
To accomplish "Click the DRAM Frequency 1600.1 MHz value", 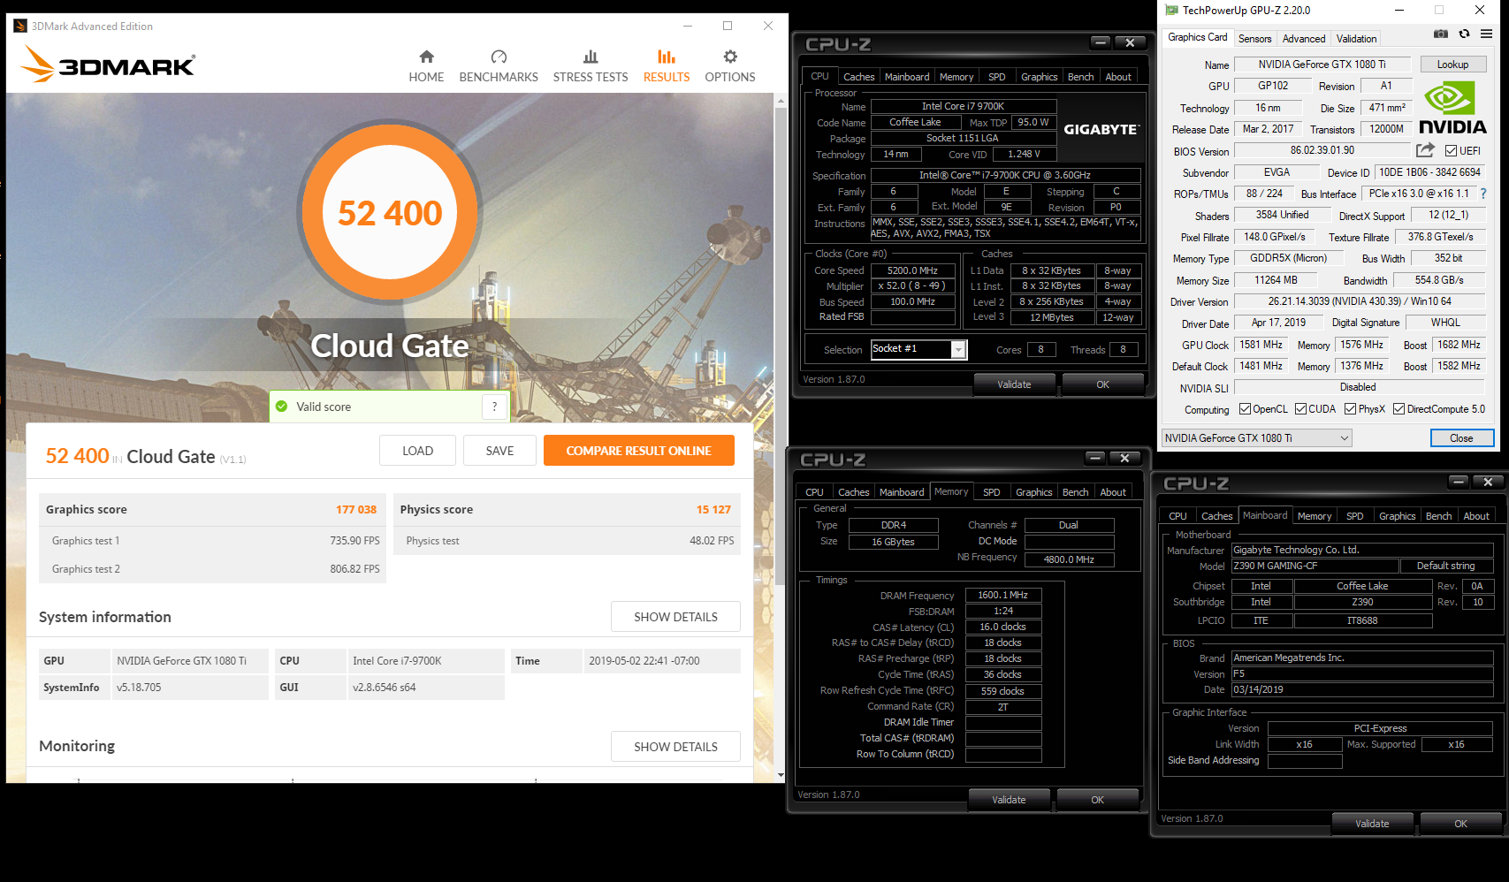I will click(x=1002, y=595).
